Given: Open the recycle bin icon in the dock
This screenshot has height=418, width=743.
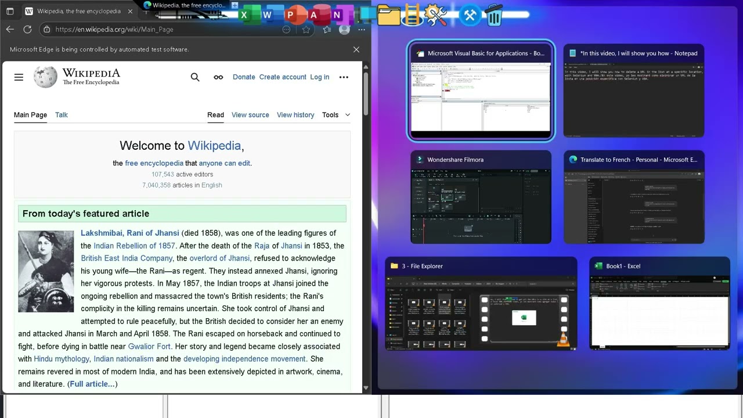Looking at the screenshot, I should [x=494, y=15].
